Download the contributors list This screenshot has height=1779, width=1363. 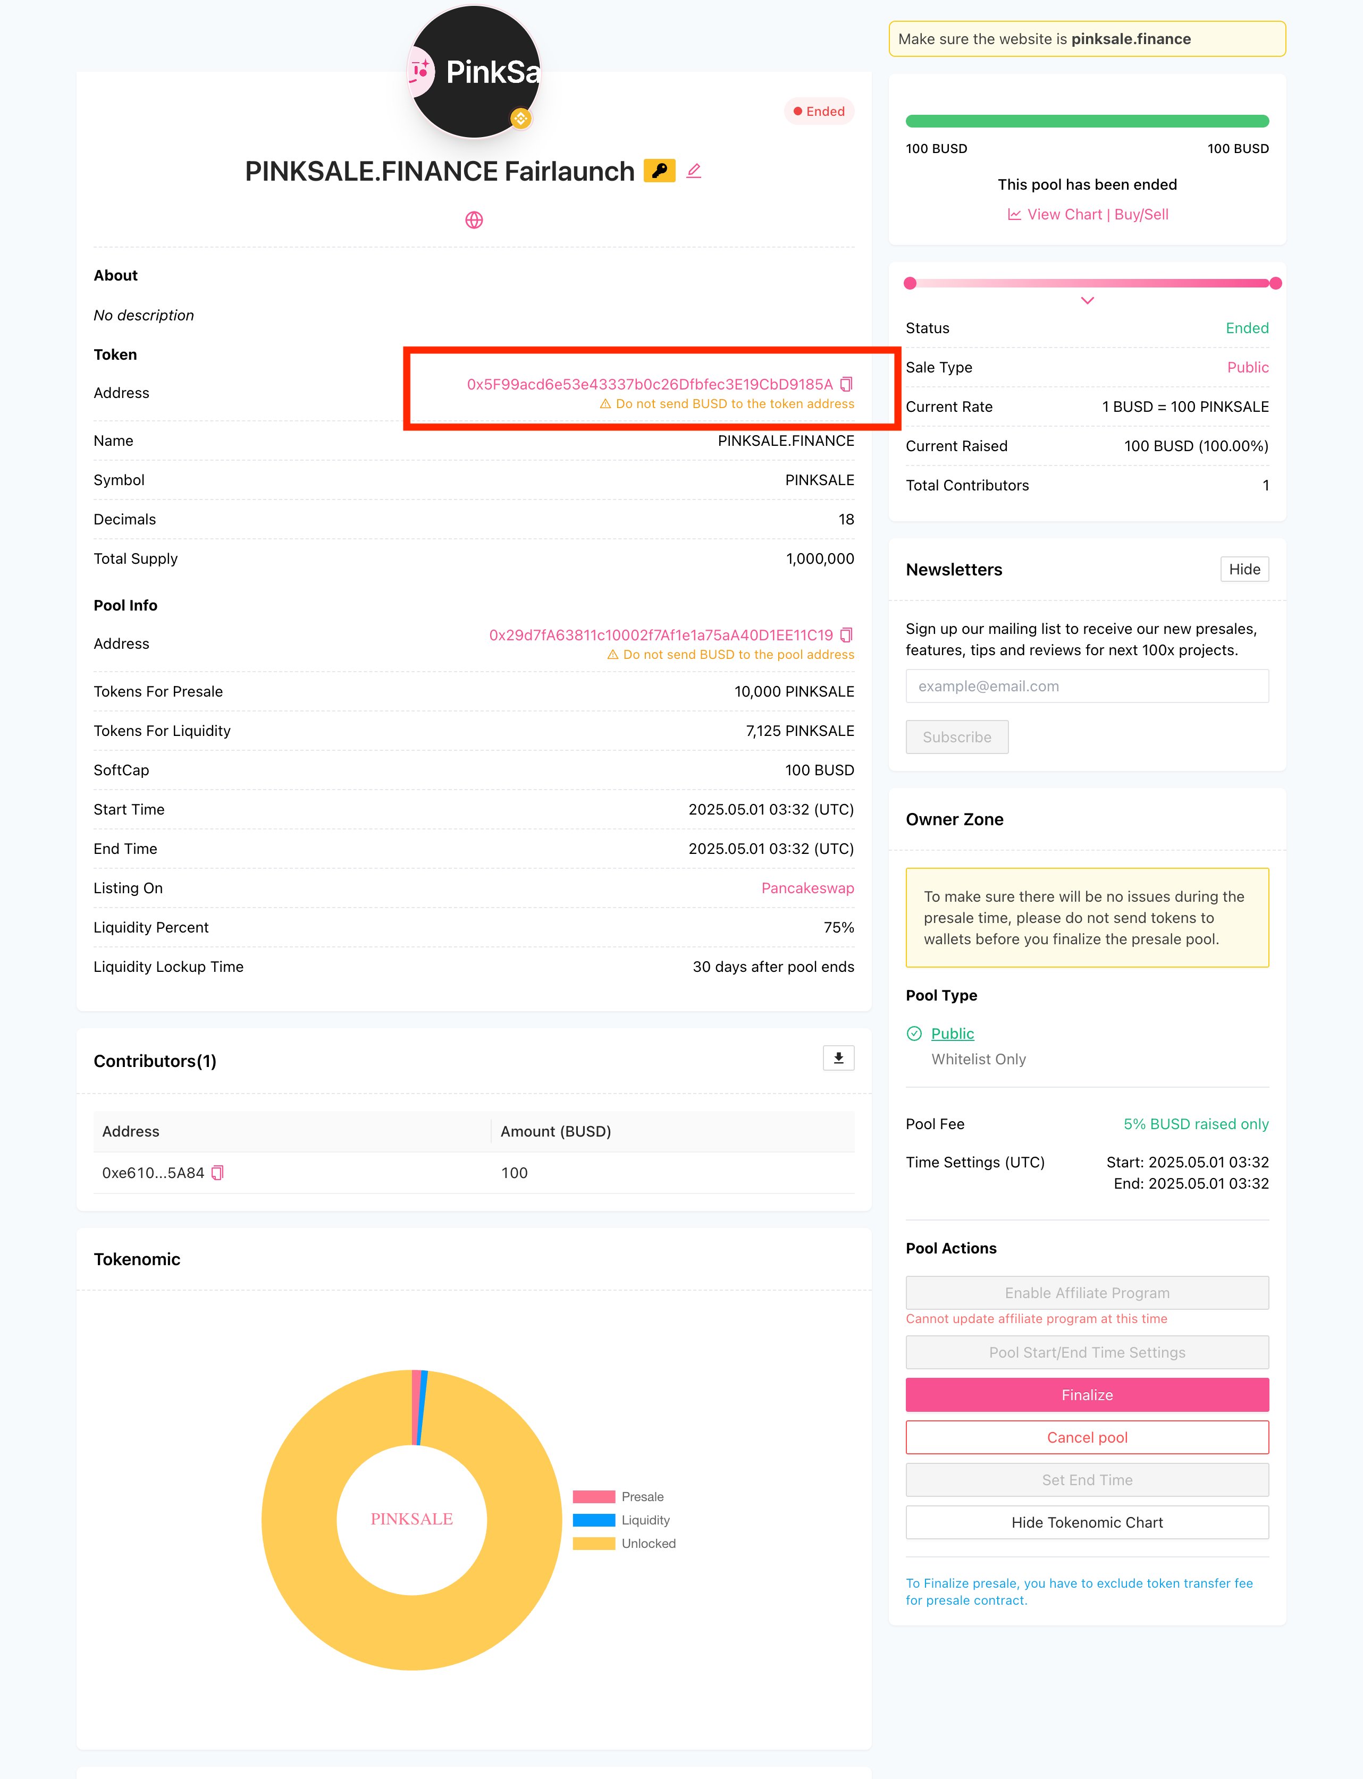(x=839, y=1058)
